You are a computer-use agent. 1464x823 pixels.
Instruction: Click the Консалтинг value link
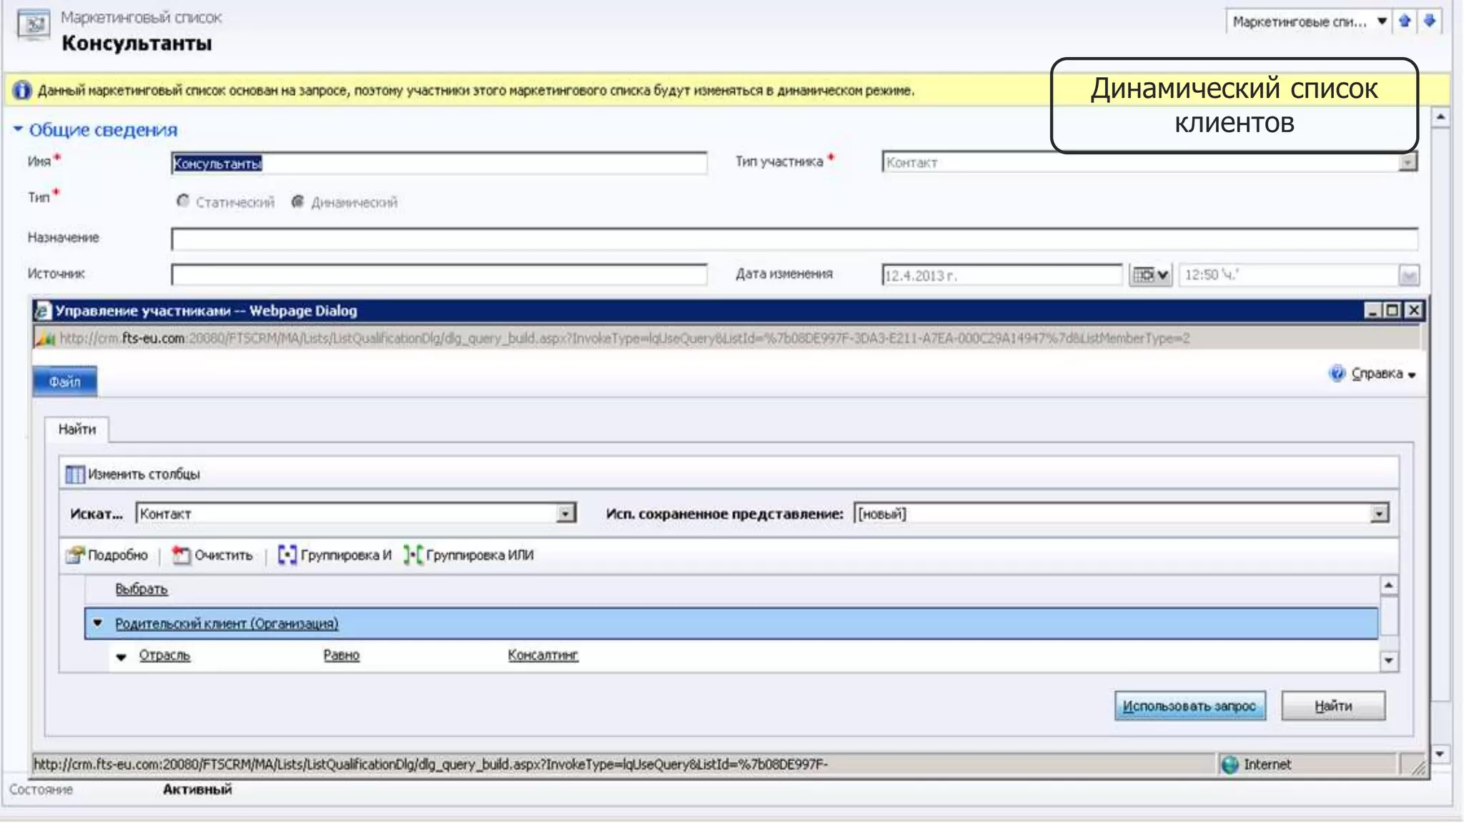pyautogui.click(x=543, y=655)
